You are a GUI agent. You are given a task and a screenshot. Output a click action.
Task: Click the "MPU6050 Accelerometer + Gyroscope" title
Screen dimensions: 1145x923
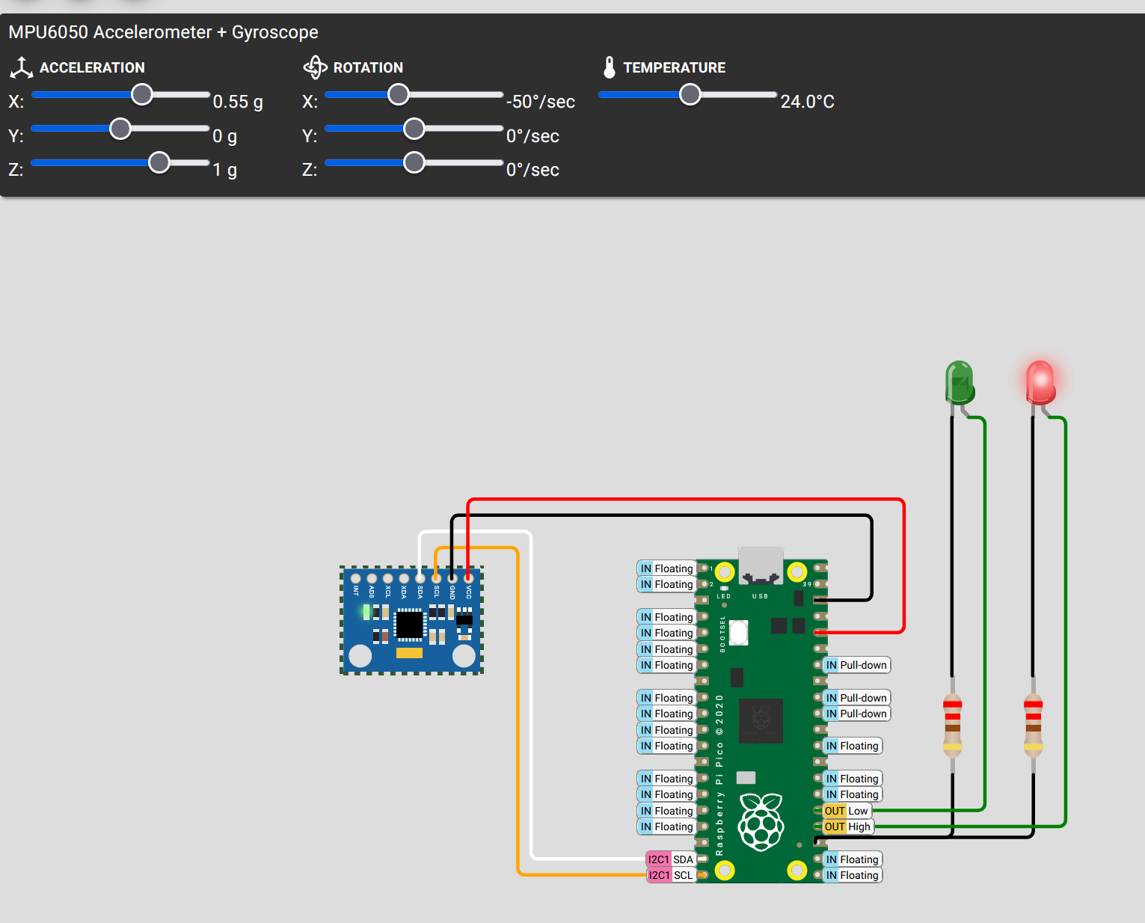pyautogui.click(x=163, y=32)
